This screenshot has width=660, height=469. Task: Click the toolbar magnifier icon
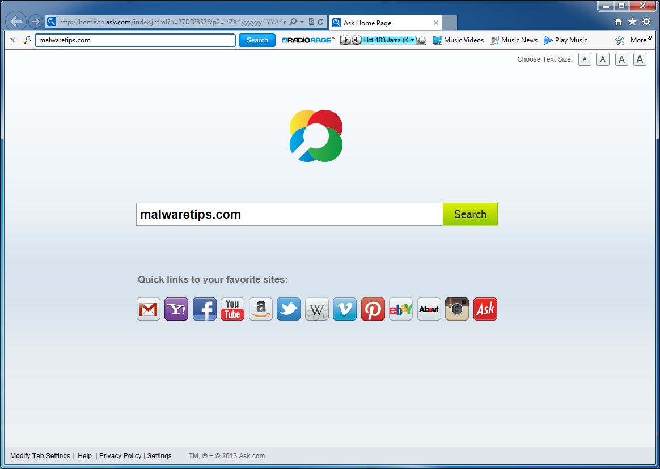28,40
